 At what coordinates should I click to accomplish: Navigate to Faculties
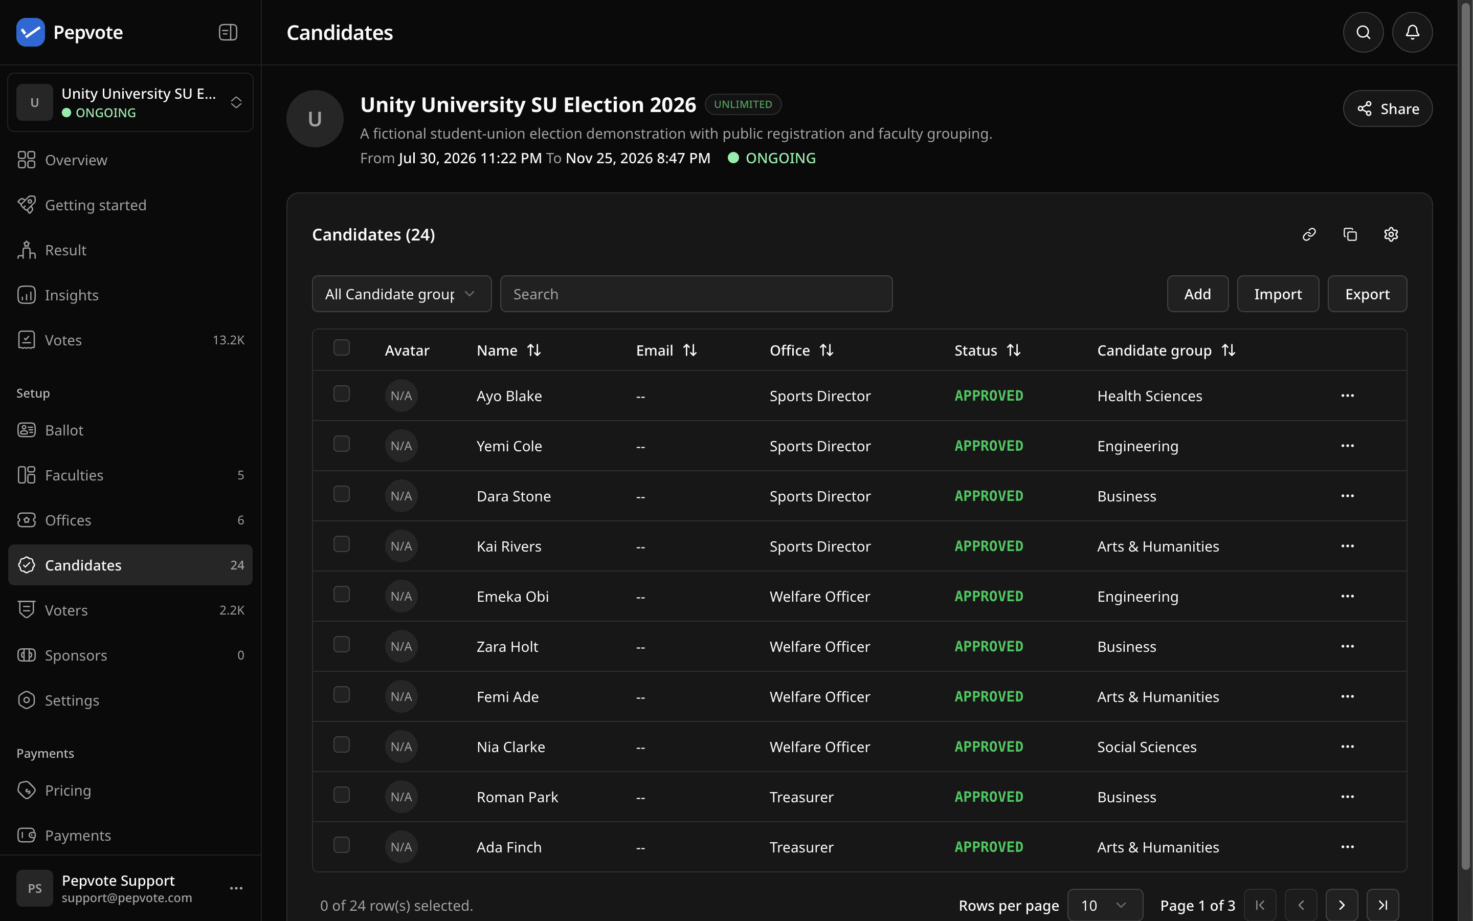130,475
